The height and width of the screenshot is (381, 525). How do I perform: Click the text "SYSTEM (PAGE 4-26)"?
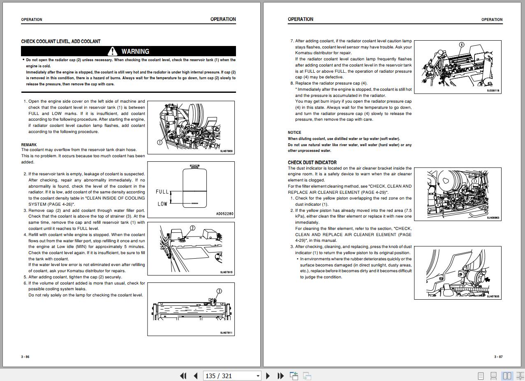pos(51,204)
